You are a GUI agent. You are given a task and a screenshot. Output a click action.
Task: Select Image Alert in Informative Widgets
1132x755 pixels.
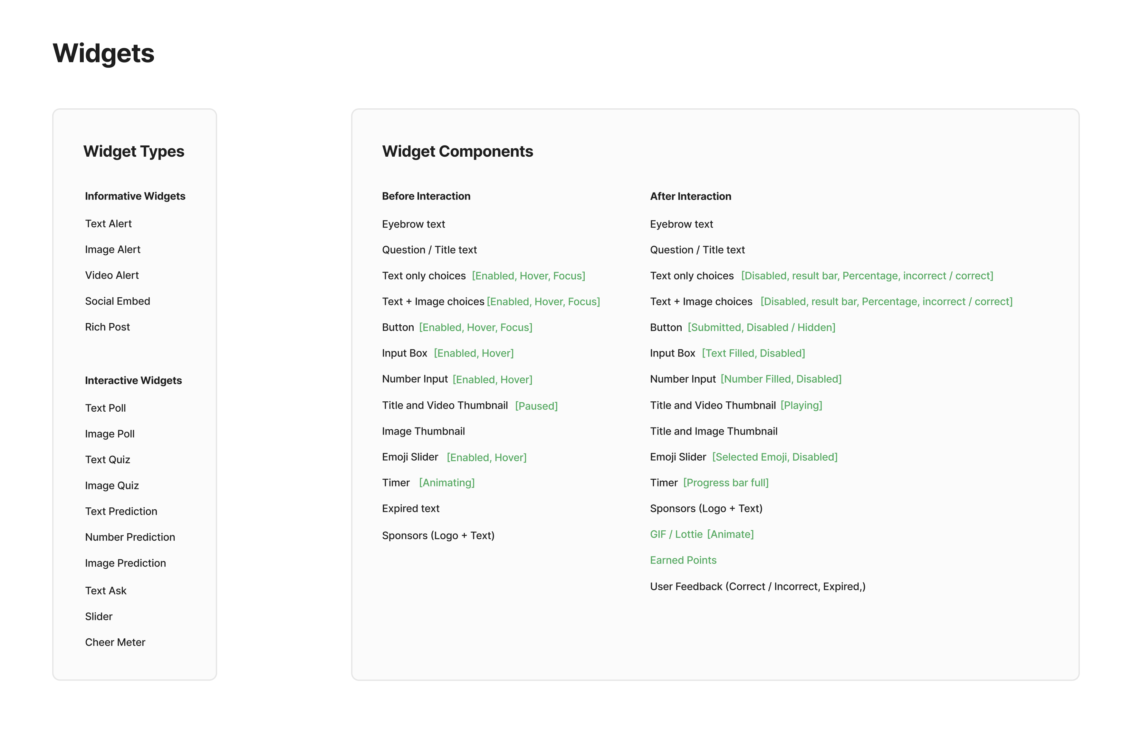(x=112, y=250)
